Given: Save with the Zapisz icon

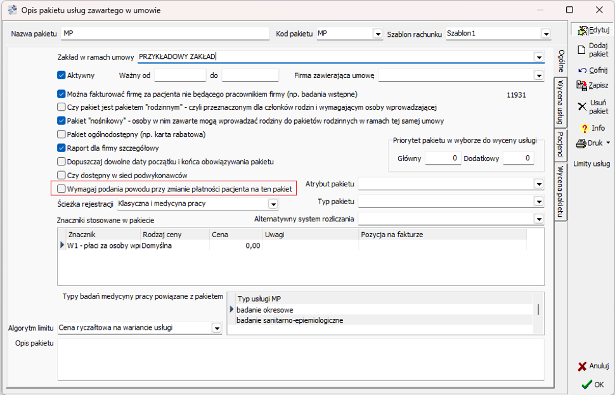Looking at the screenshot, I should (581, 85).
